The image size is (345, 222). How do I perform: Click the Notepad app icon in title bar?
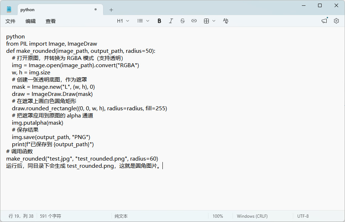tap(9, 9)
